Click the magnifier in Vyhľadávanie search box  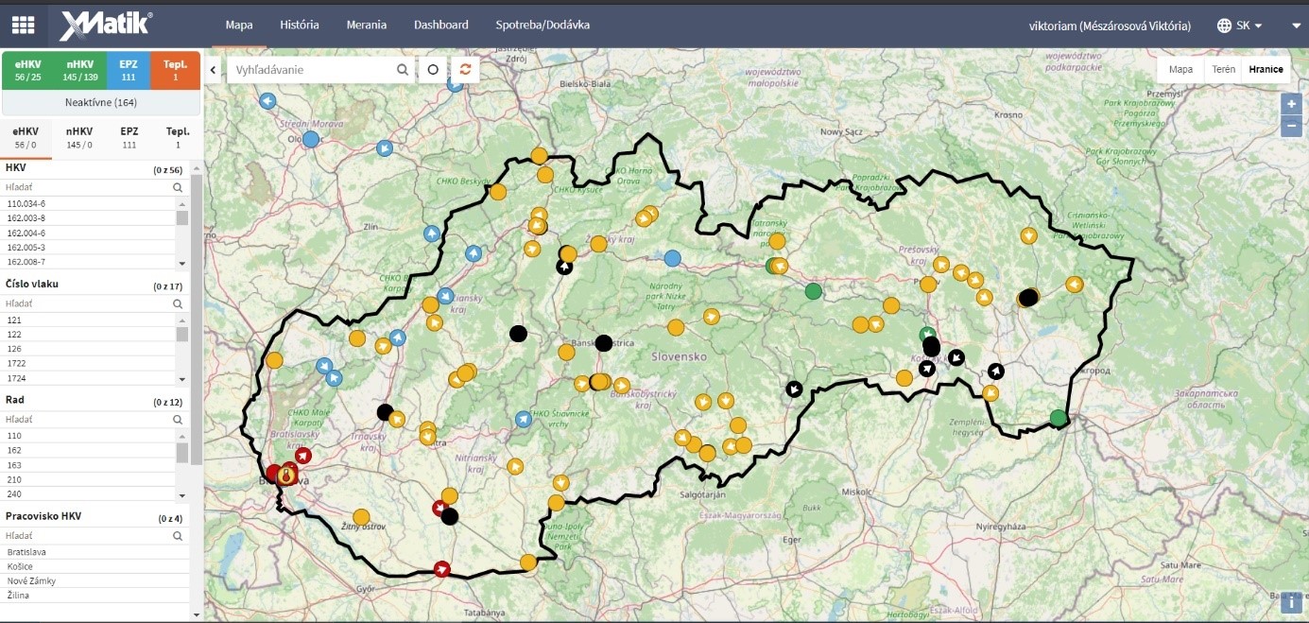(x=403, y=69)
